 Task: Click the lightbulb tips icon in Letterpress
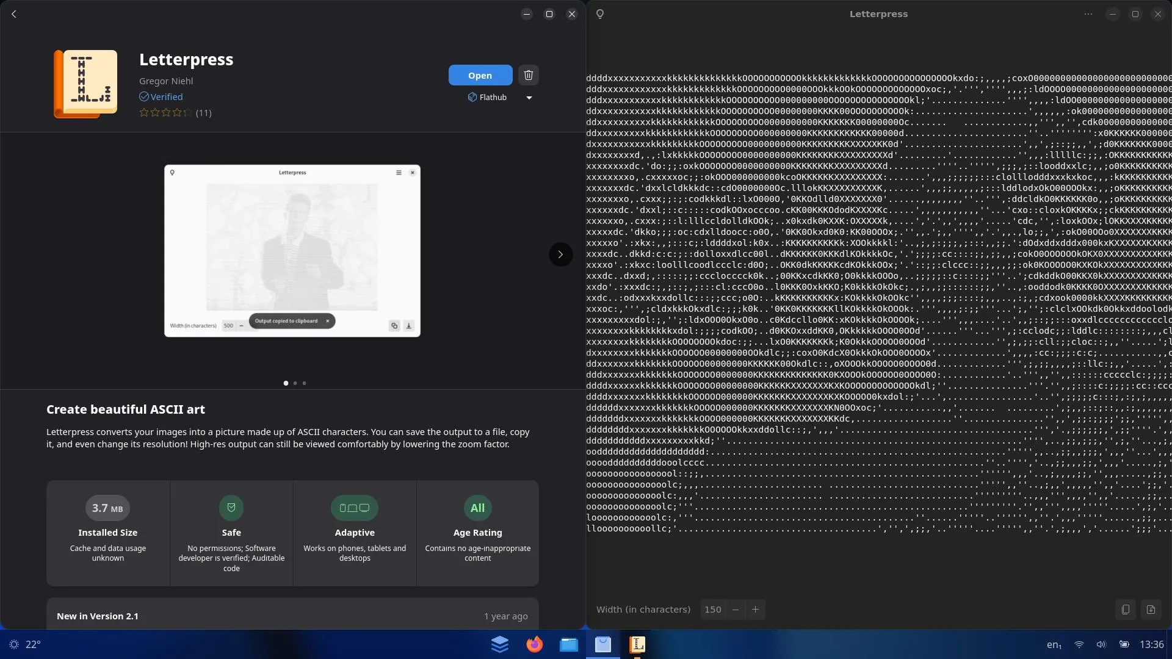600,14
